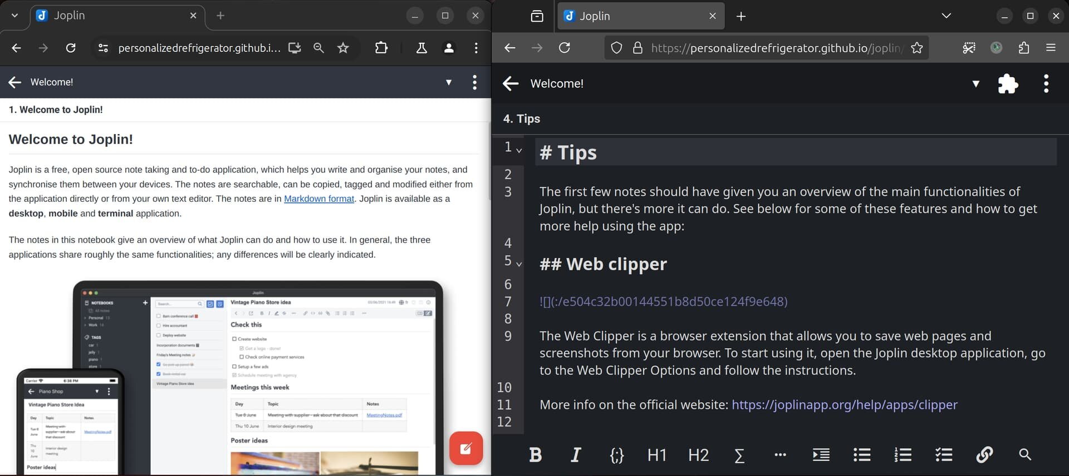Open Chrome extensions puzzle icon
Screen dimensions: 1069x476
pyautogui.click(x=381, y=48)
